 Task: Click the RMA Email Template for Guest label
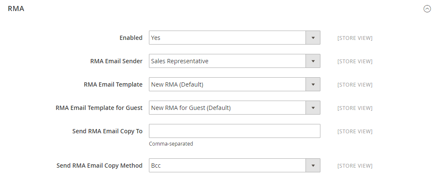tap(99, 108)
